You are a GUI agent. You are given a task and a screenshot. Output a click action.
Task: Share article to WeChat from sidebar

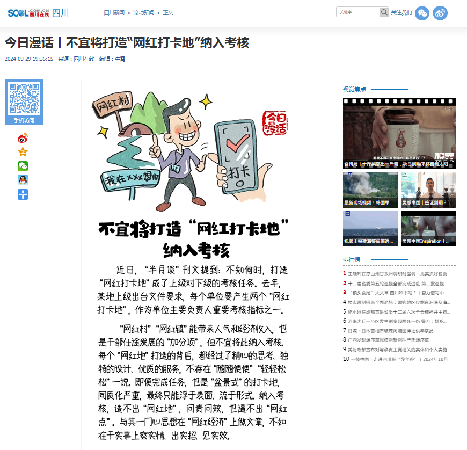[x=23, y=166]
